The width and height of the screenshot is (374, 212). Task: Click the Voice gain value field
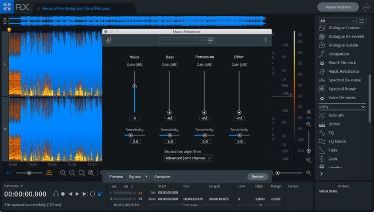pyautogui.click(x=135, y=118)
